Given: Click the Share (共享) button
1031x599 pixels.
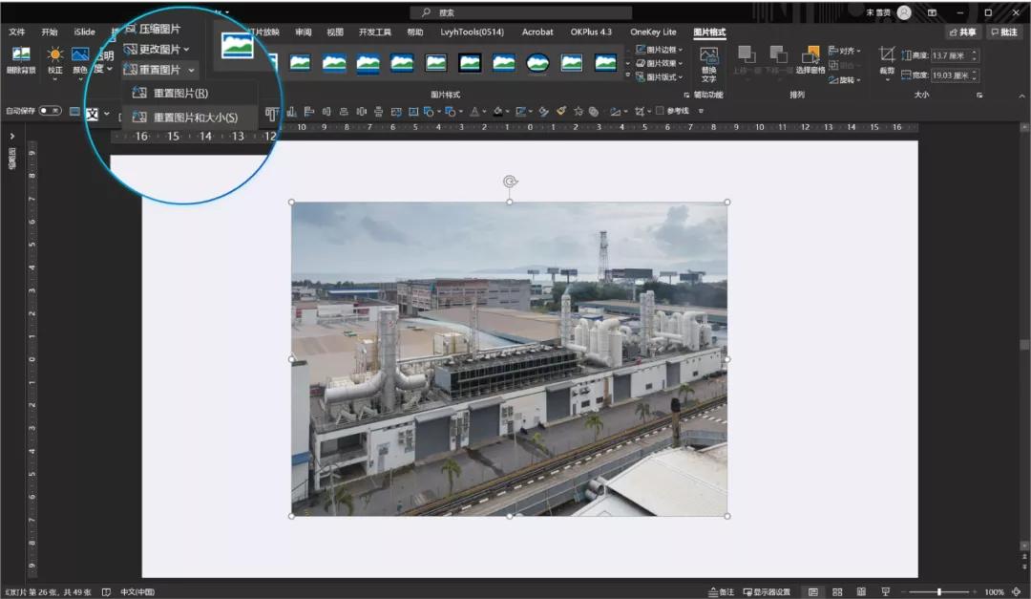Looking at the screenshot, I should (962, 32).
